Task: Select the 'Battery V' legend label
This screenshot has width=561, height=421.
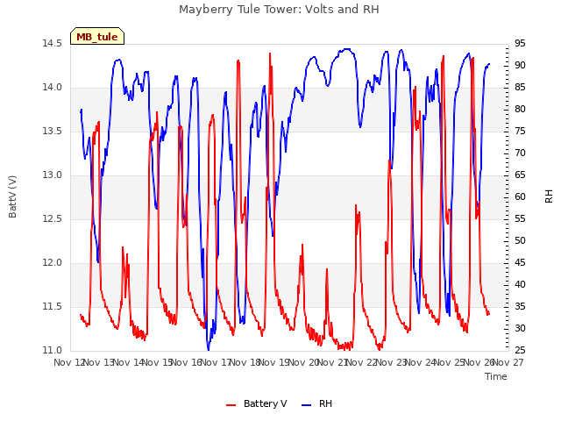Action: tap(265, 403)
